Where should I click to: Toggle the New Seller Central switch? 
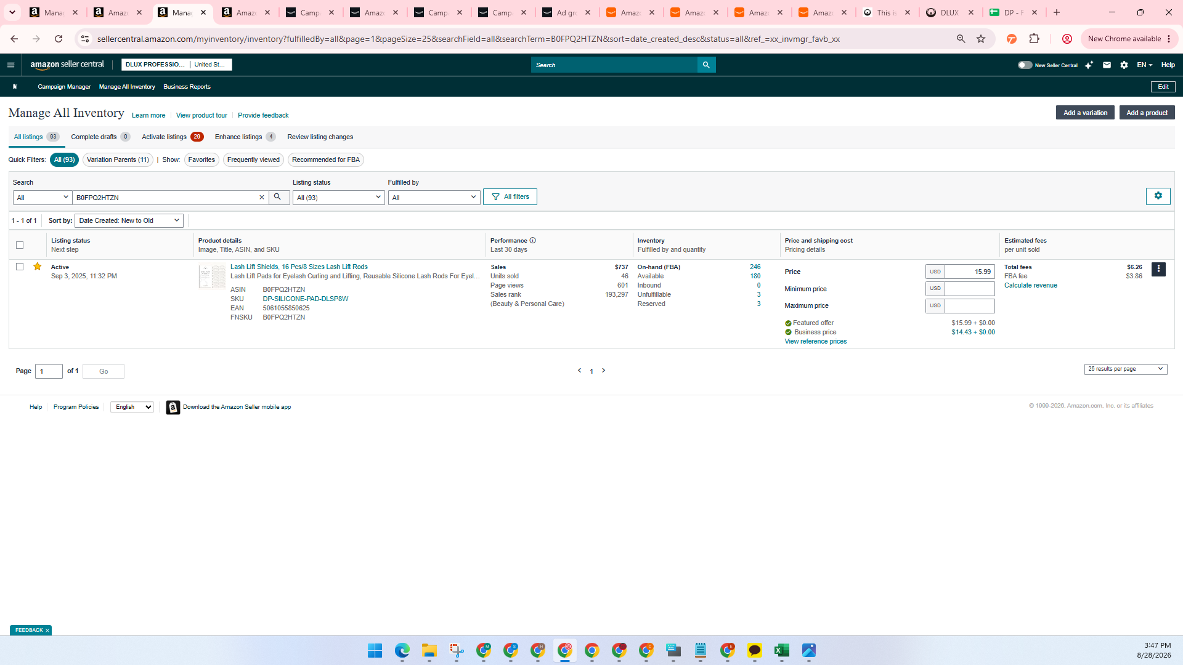[x=1025, y=65]
